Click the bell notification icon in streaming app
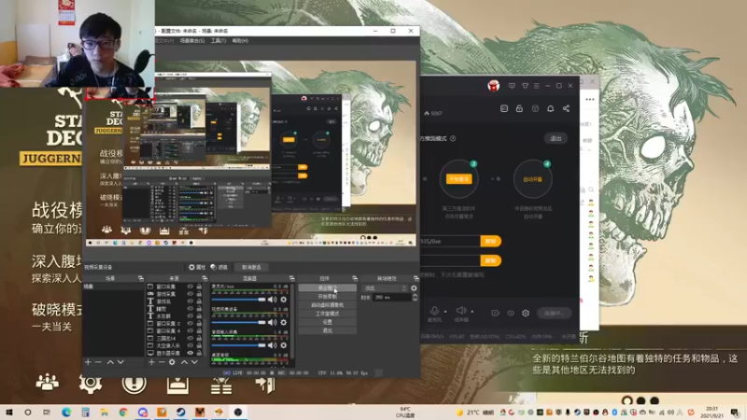This screenshot has width=747, height=420. [x=550, y=108]
